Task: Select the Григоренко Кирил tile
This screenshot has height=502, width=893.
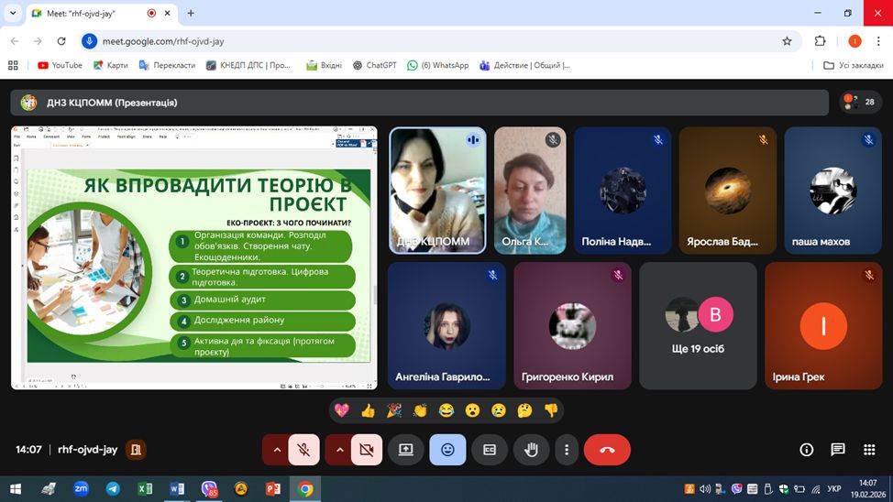Action: 572,326
